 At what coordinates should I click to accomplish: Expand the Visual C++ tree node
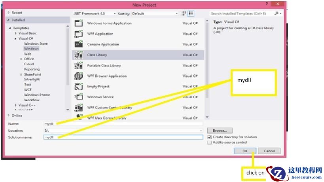click(15, 105)
